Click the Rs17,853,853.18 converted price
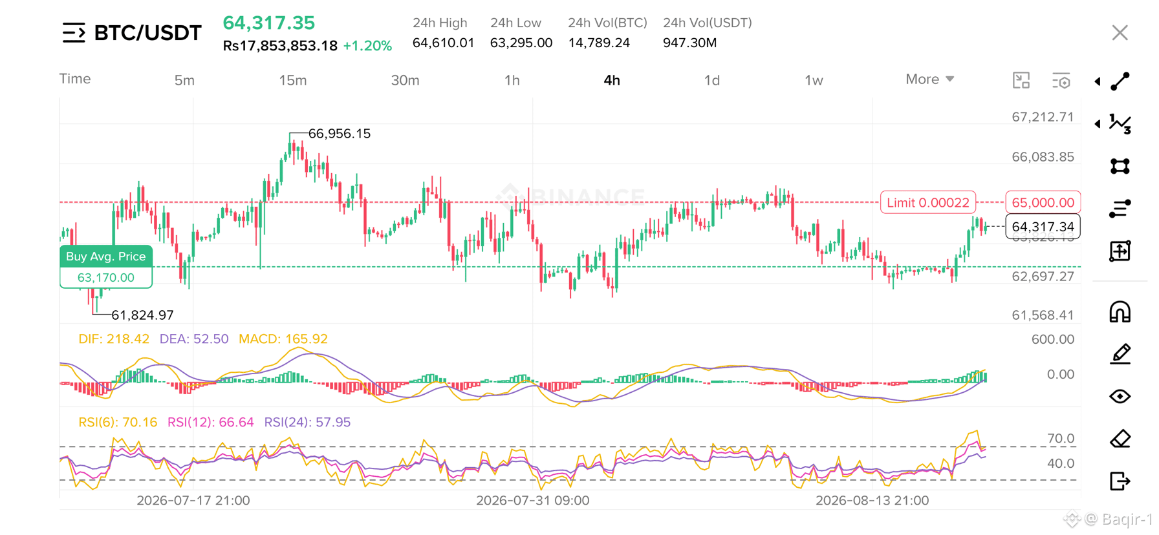The height and width of the screenshot is (535, 1159). (280, 46)
